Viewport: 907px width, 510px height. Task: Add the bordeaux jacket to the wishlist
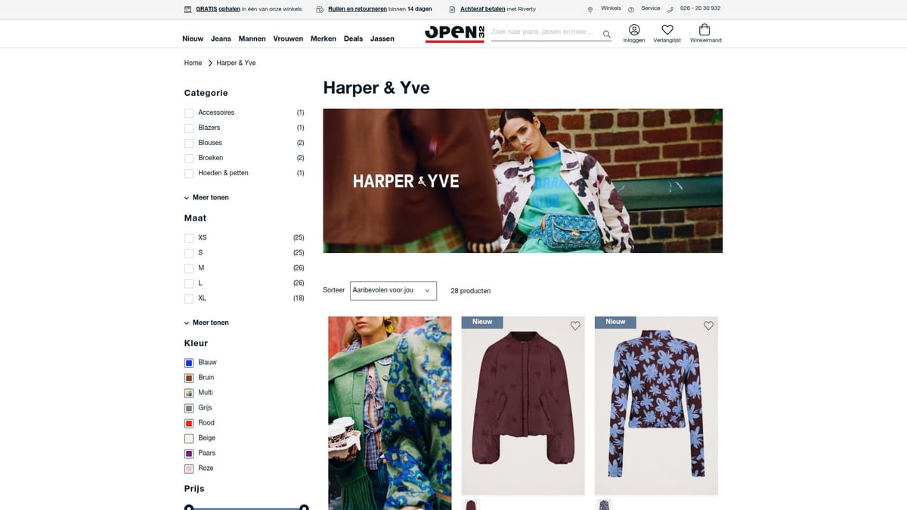(574, 325)
